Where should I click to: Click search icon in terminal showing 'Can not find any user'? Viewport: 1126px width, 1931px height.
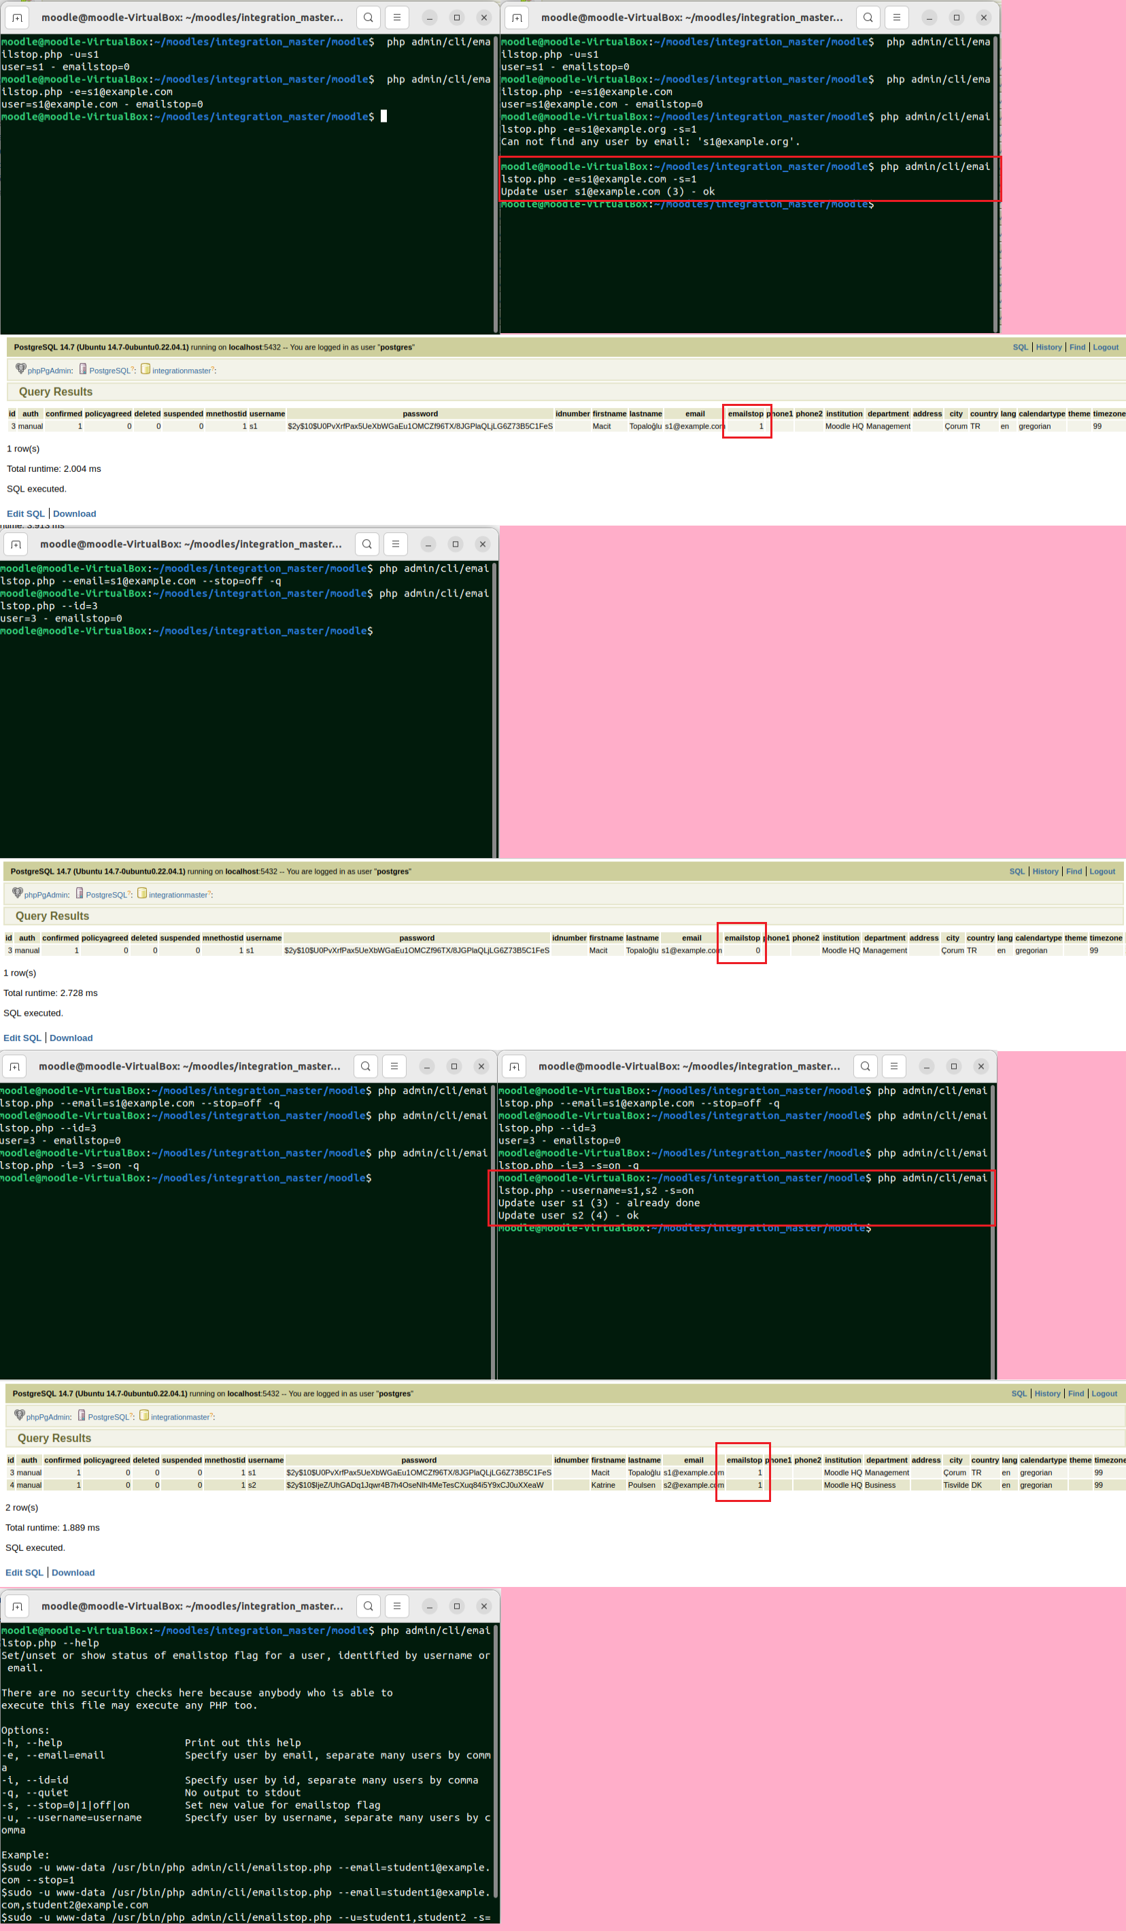(x=868, y=18)
